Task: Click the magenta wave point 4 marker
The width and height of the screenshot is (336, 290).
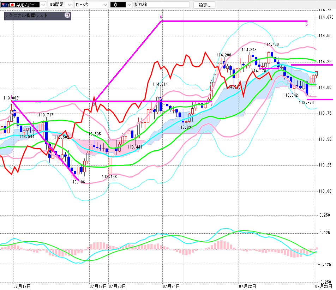Action: [161, 17]
